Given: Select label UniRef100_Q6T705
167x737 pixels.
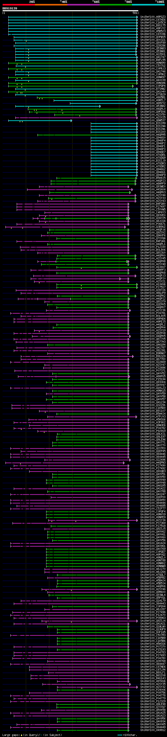Looking at the screenshot, I should point(153,339).
